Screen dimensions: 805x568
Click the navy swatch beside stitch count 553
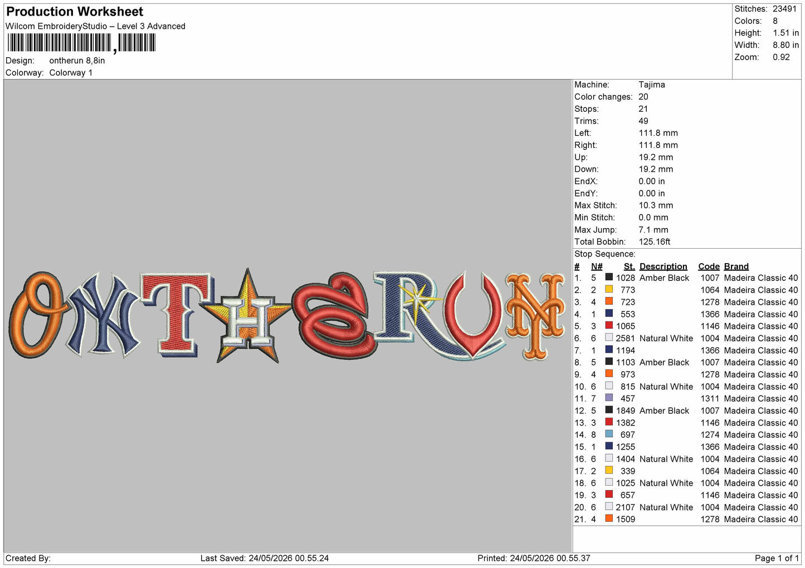pyautogui.click(x=609, y=313)
